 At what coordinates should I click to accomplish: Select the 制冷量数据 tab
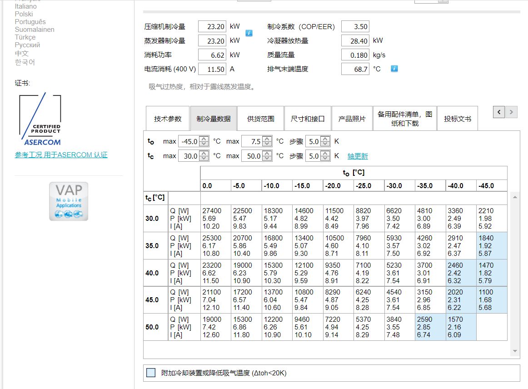pos(214,119)
